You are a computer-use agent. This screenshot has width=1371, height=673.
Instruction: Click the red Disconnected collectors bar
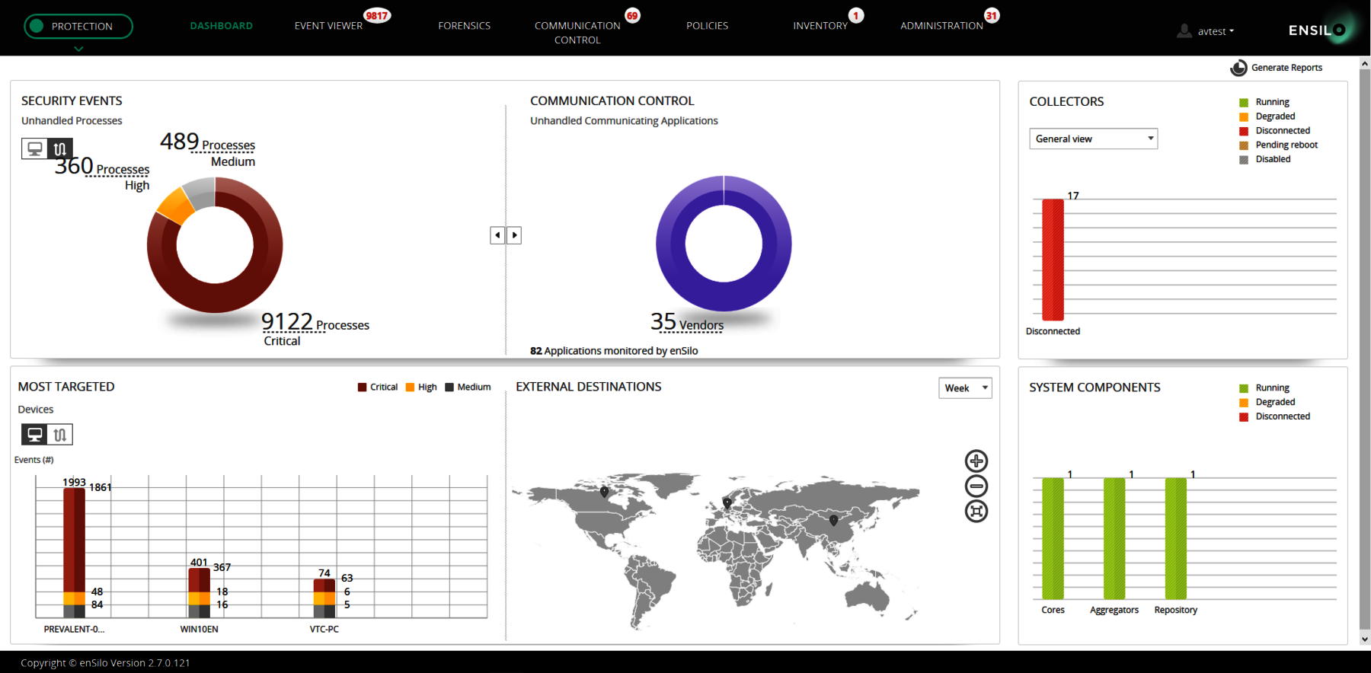pyautogui.click(x=1053, y=259)
